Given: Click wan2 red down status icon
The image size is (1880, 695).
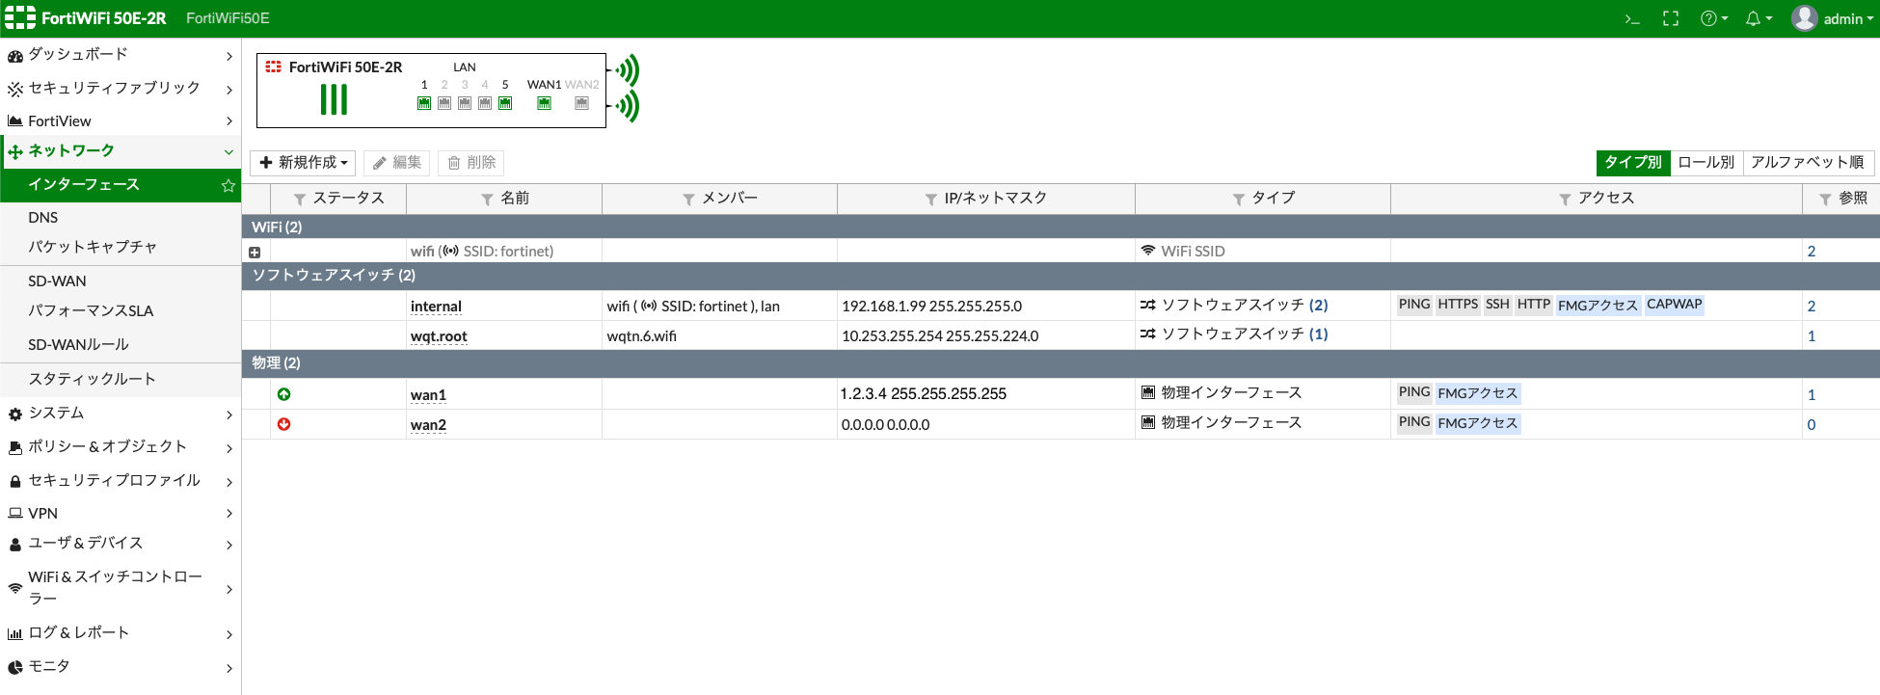Looking at the screenshot, I should [283, 424].
